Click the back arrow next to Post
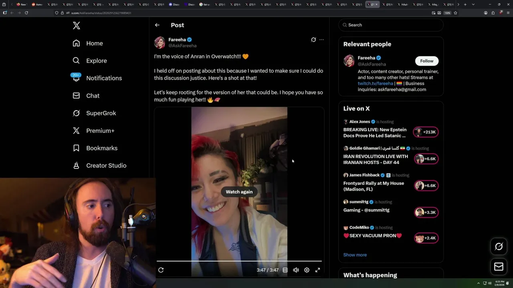Viewport: 513px width, 288px height. [x=157, y=25]
